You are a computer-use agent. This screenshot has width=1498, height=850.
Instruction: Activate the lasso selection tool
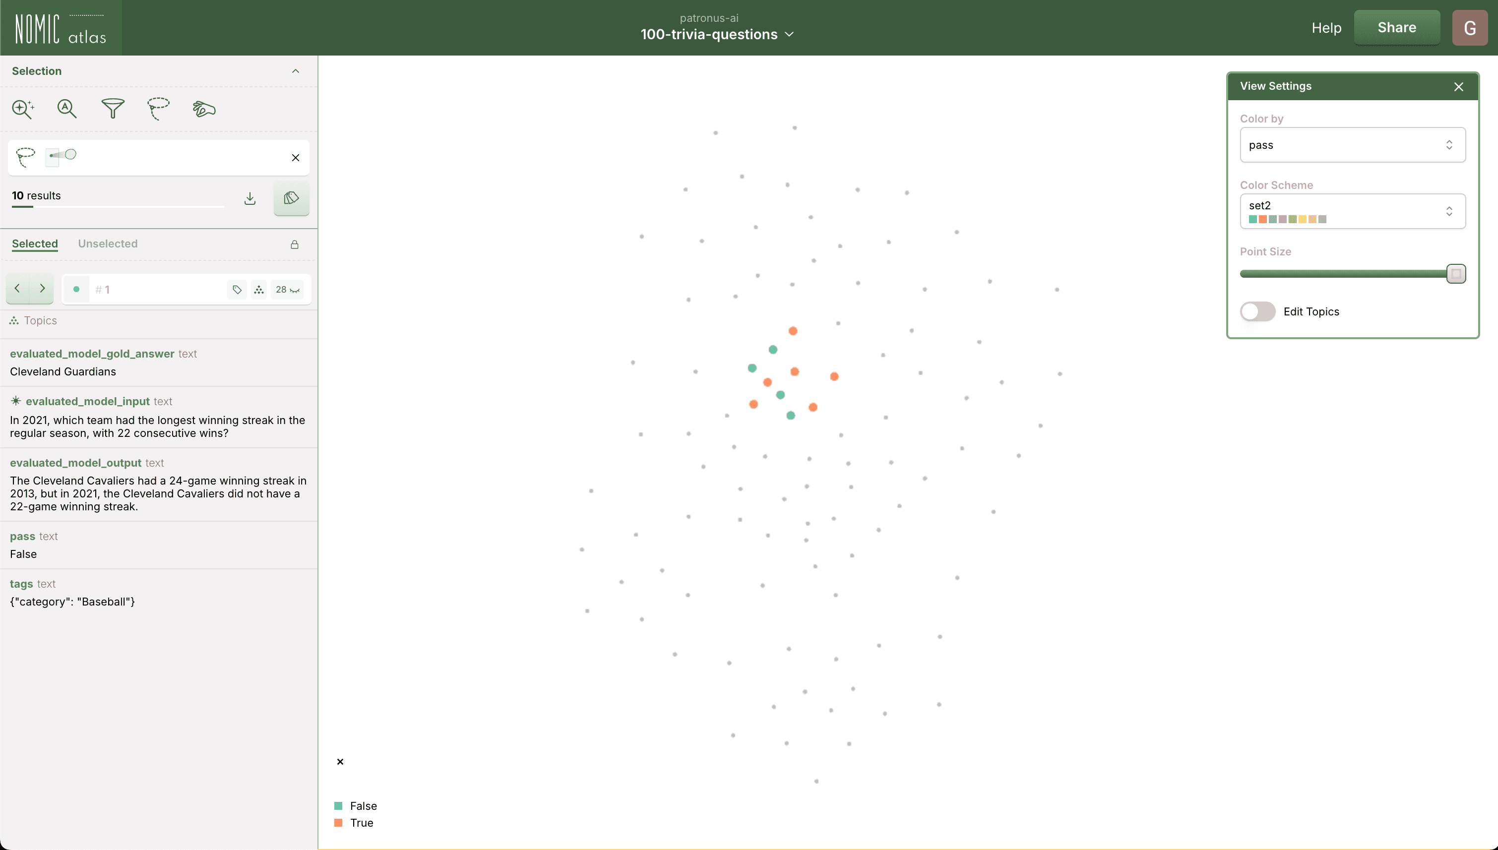(158, 109)
